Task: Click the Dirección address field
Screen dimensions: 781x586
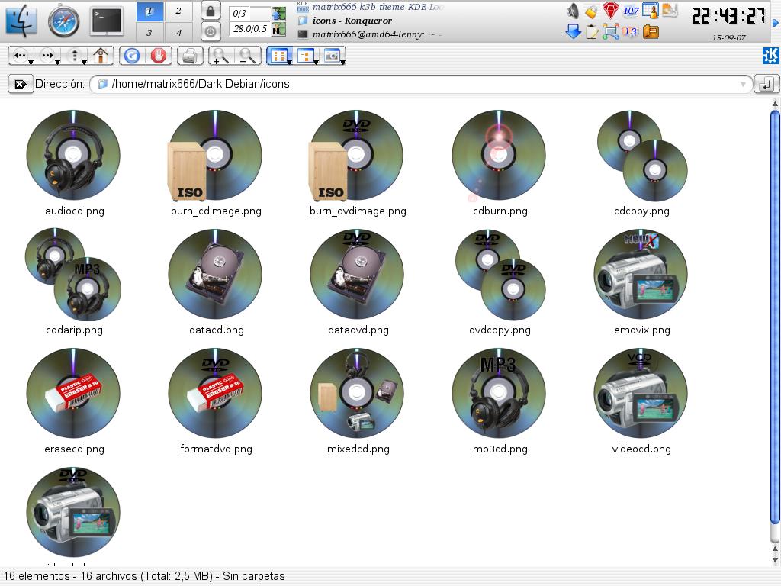Action: pos(421,84)
